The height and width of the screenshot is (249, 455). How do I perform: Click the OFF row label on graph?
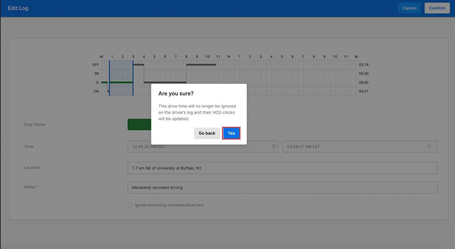[x=96, y=65]
